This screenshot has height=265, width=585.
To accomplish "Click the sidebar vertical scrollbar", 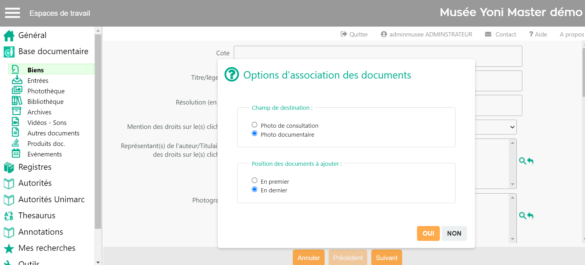I will click(x=98, y=130).
